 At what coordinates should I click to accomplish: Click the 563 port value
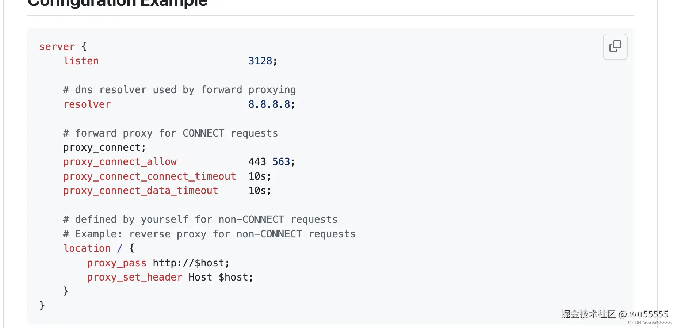click(x=281, y=162)
